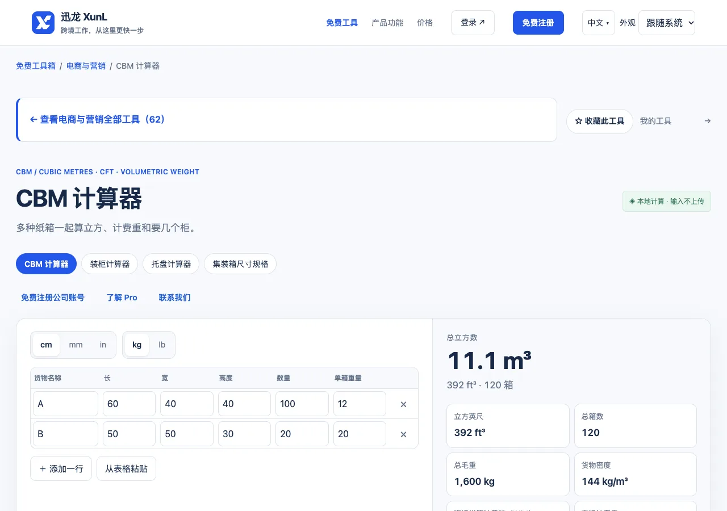The height and width of the screenshot is (511, 727).
Task: Click the 11.1 m³ total volume value
Action: click(x=490, y=361)
